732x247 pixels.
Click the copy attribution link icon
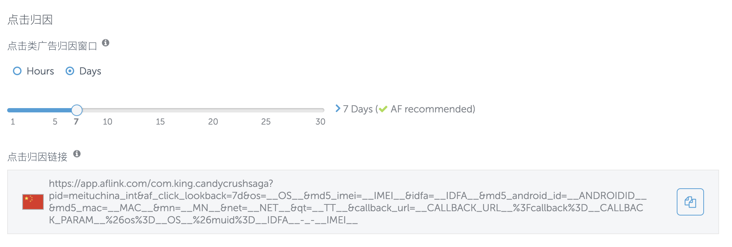(x=690, y=202)
